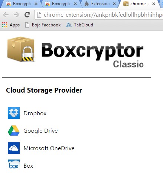Go back to the previous page

6,15
